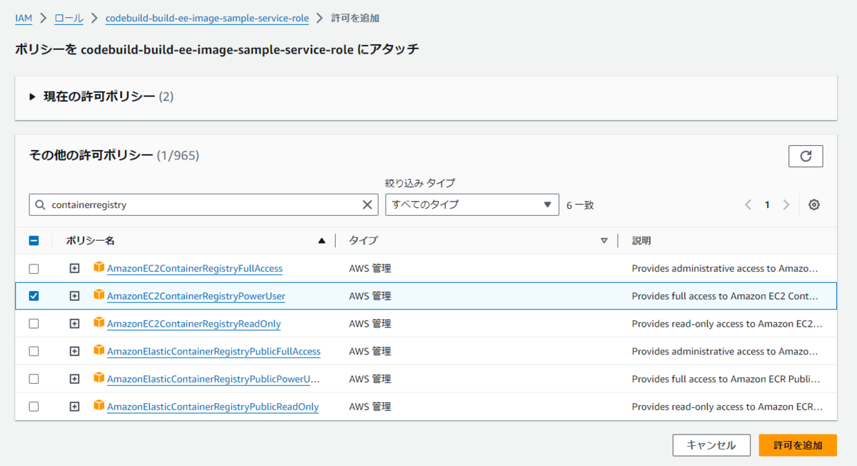Viewport: 857px width, 466px height.
Task: Focus the containerregistry search field
Action: click(204, 204)
